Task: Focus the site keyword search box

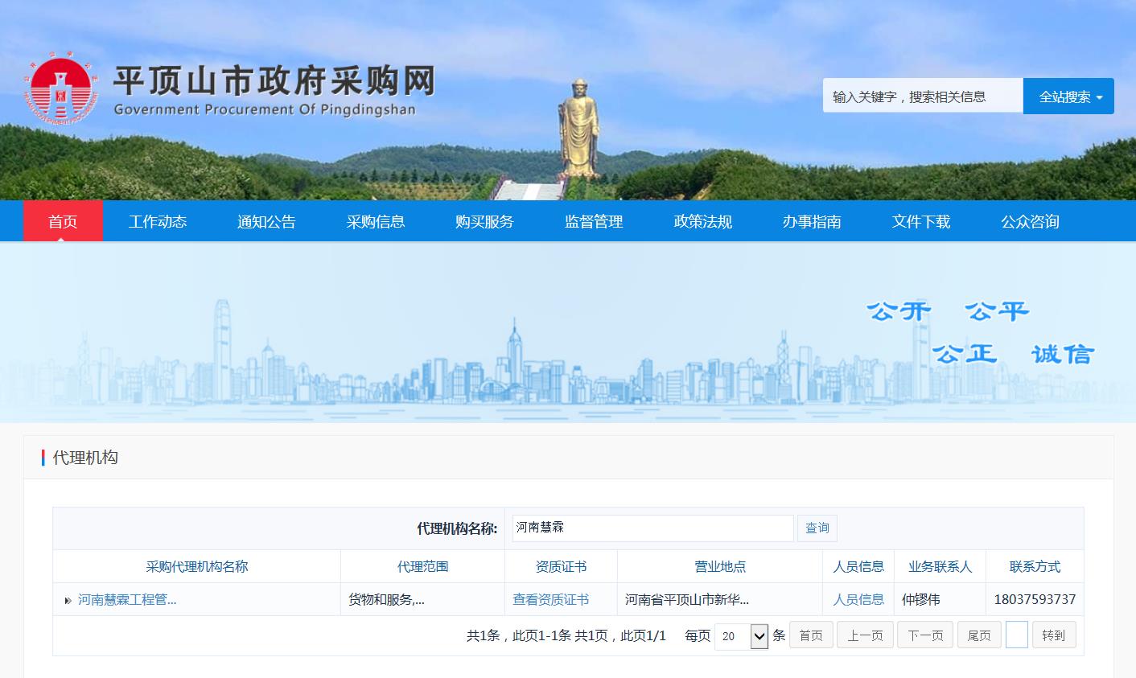Action: [x=922, y=97]
